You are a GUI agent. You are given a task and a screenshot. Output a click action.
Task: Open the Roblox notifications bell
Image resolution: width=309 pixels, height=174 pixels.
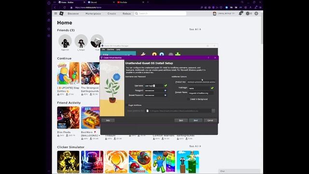pos(240,14)
